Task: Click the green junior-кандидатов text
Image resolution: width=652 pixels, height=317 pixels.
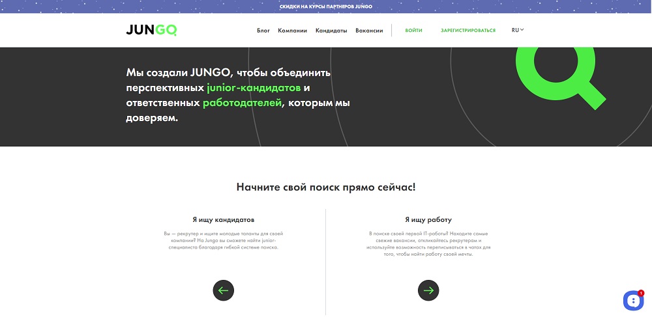Action: tap(254, 88)
